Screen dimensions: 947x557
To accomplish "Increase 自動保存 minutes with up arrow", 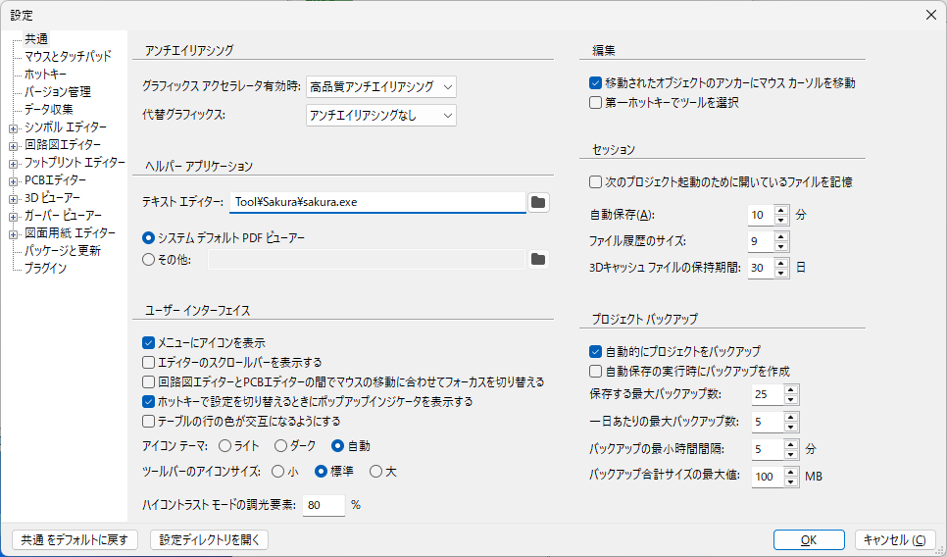I will (x=781, y=209).
